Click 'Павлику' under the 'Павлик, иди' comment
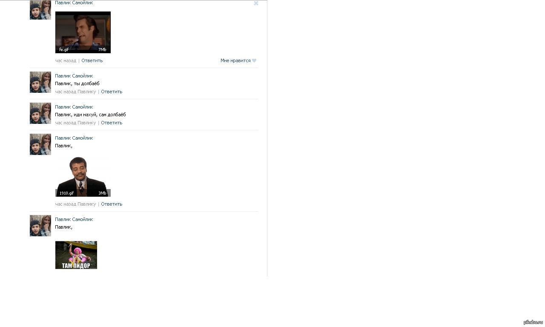Viewport: 545px width, 327px height. [87, 123]
